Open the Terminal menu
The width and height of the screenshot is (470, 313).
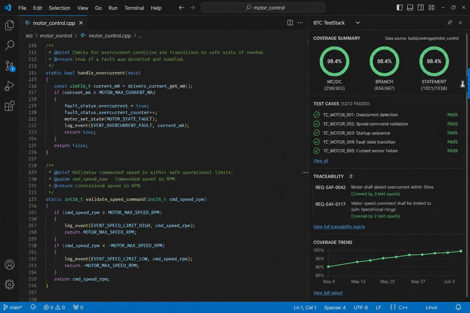(x=134, y=8)
